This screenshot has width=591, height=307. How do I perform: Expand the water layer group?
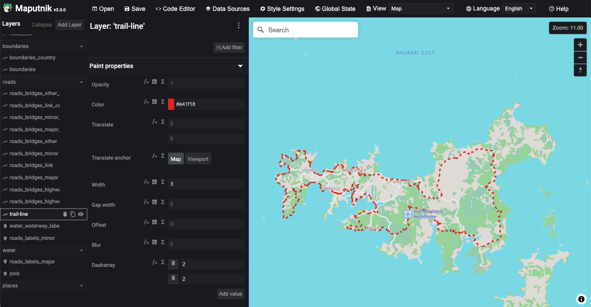click(81, 250)
